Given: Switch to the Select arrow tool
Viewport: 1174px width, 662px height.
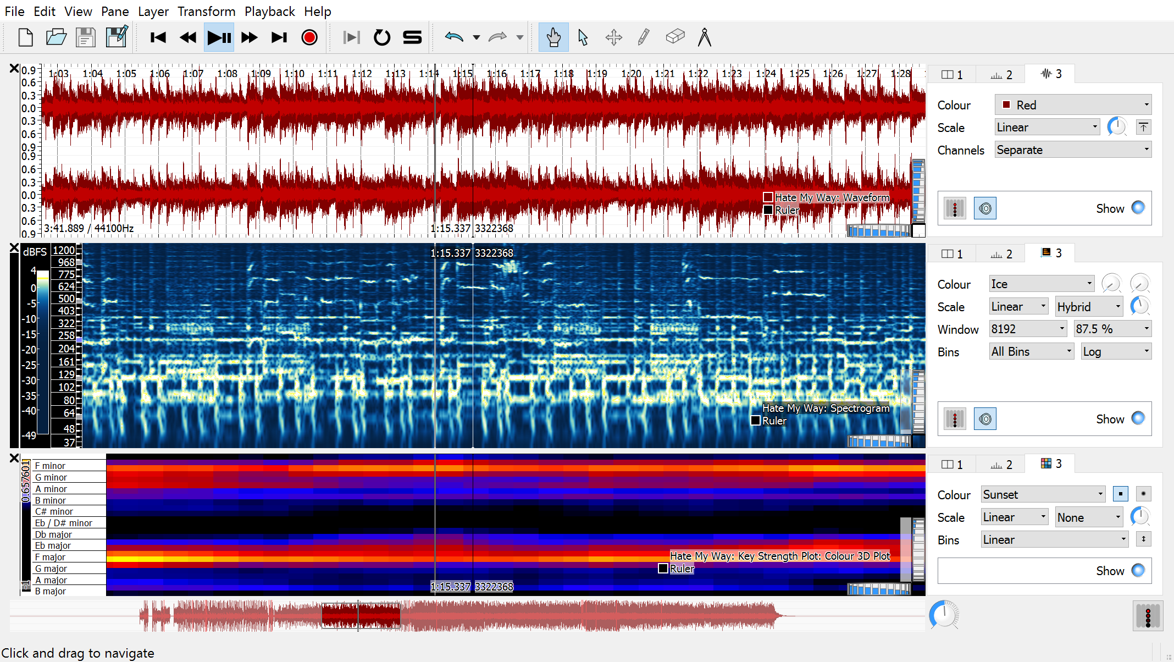Looking at the screenshot, I should 583,37.
